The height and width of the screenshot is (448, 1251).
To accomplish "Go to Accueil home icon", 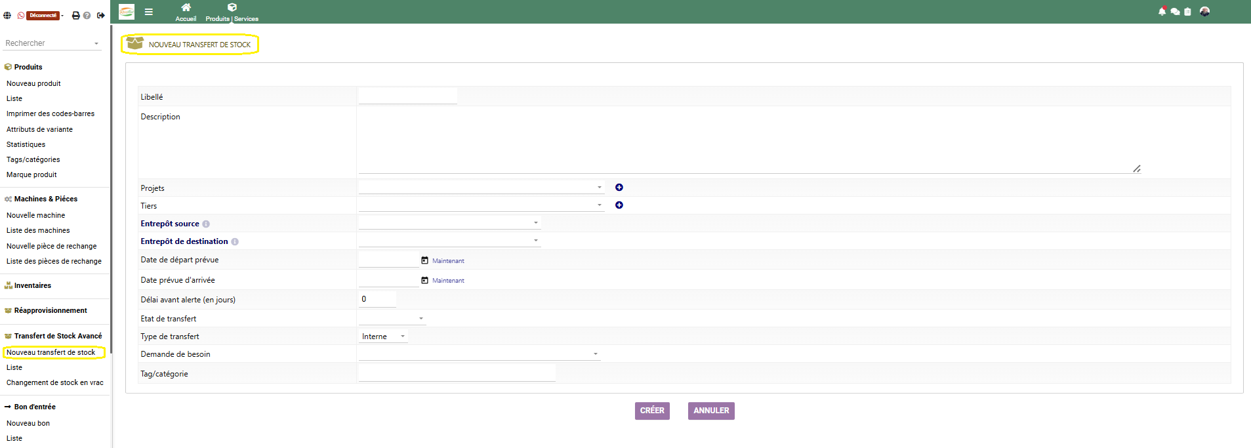I will (x=186, y=12).
